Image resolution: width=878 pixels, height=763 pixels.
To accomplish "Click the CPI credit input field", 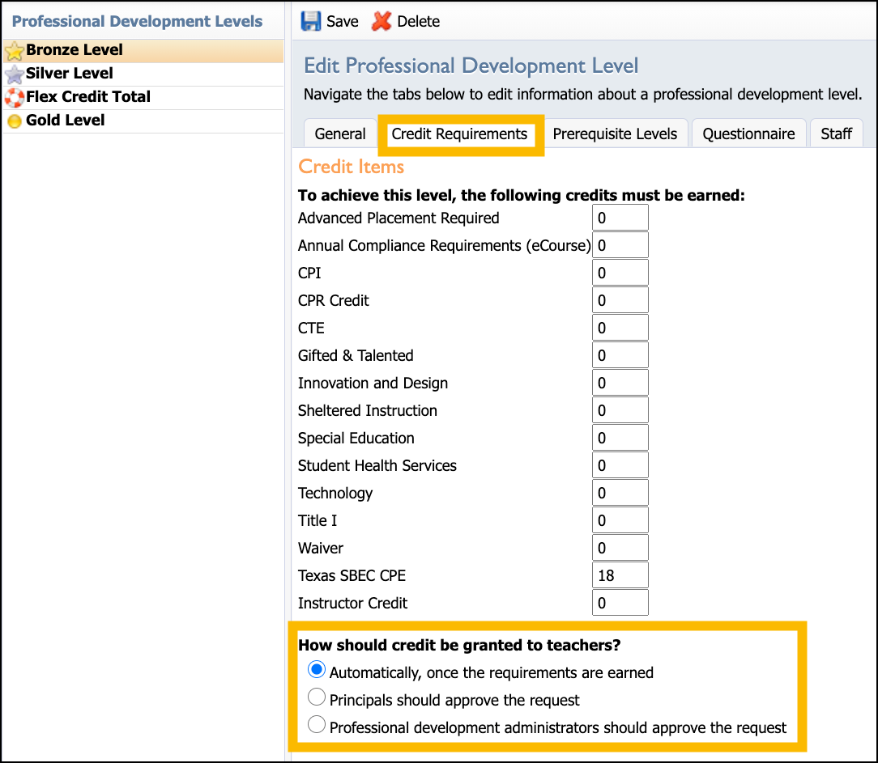I will [x=620, y=273].
